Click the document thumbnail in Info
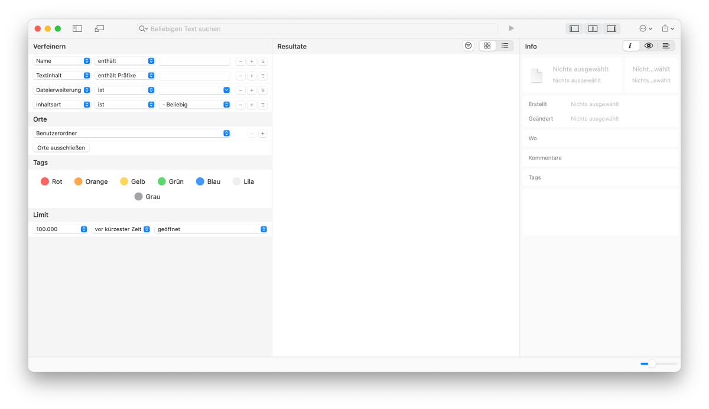The height and width of the screenshot is (409, 709). [536, 75]
